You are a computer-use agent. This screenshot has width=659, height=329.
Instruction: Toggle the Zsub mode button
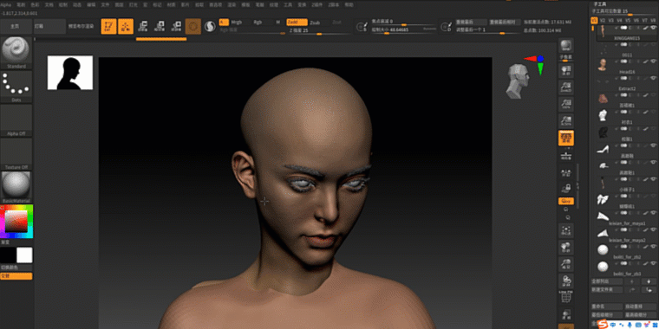pyautogui.click(x=315, y=22)
